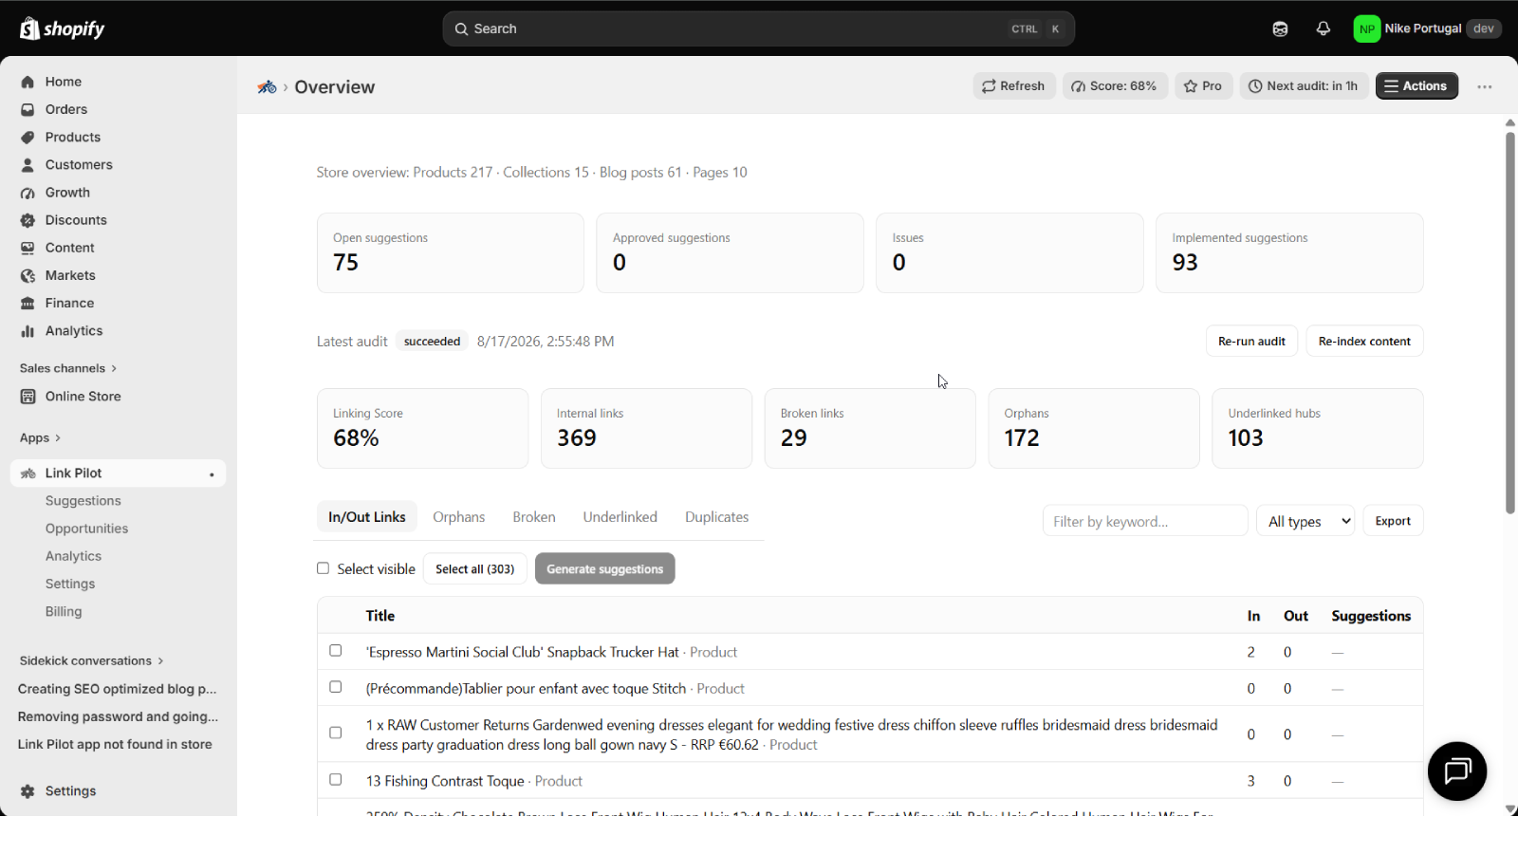Image resolution: width=1518 pixels, height=854 pixels.
Task: Check the 13 Fishing Contrast Toque row
Action: [335, 780]
